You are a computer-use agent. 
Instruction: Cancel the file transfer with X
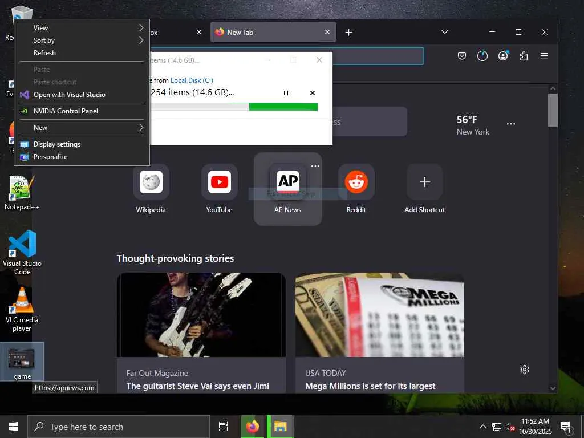tap(313, 93)
